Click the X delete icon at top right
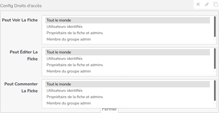 pos(198,4)
